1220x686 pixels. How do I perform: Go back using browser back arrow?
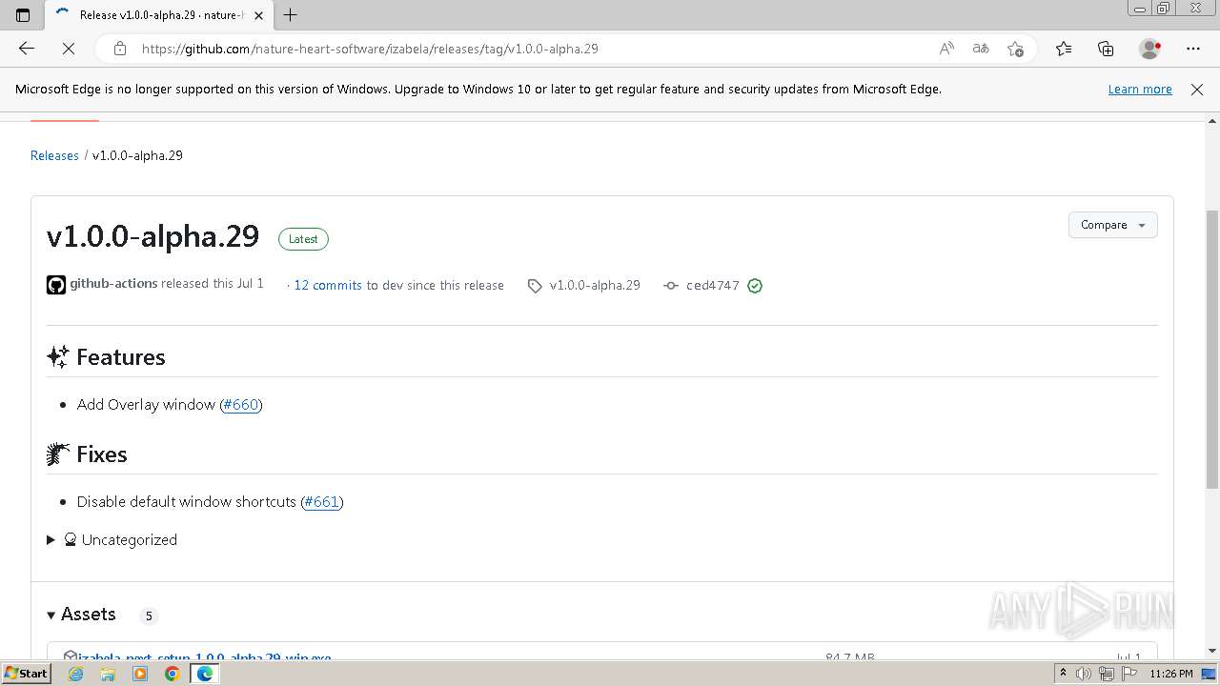pyautogui.click(x=27, y=49)
